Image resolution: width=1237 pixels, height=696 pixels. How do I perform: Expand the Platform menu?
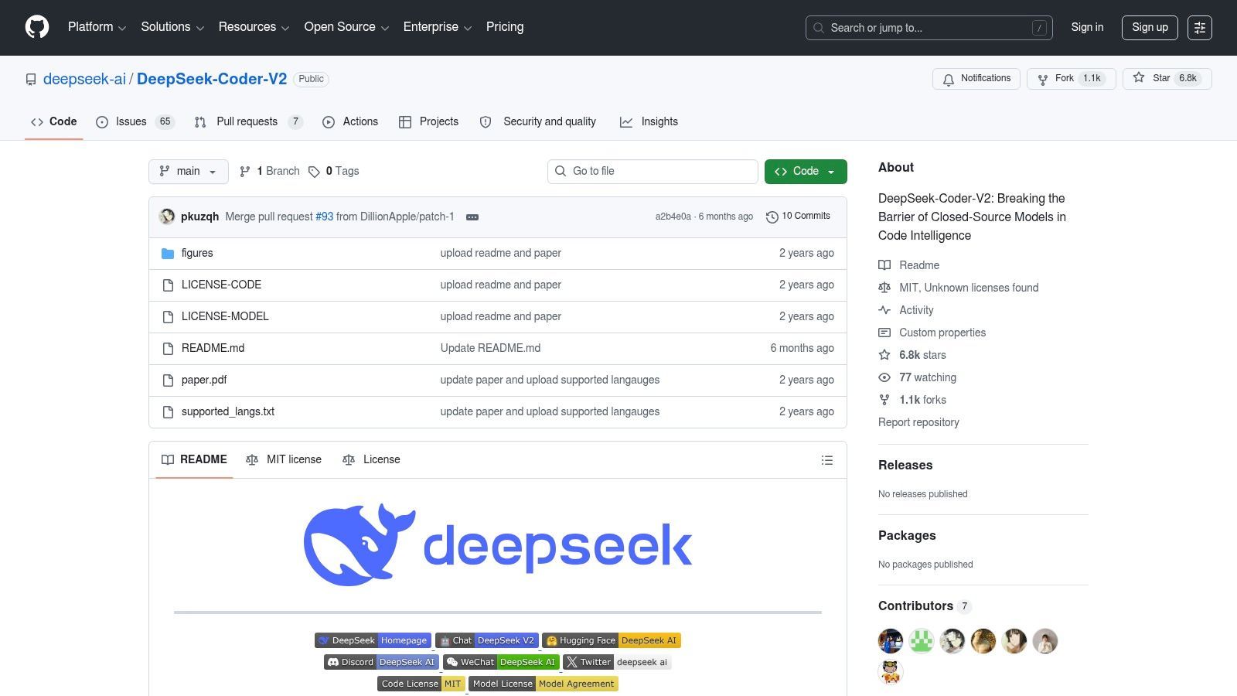click(x=97, y=27)
